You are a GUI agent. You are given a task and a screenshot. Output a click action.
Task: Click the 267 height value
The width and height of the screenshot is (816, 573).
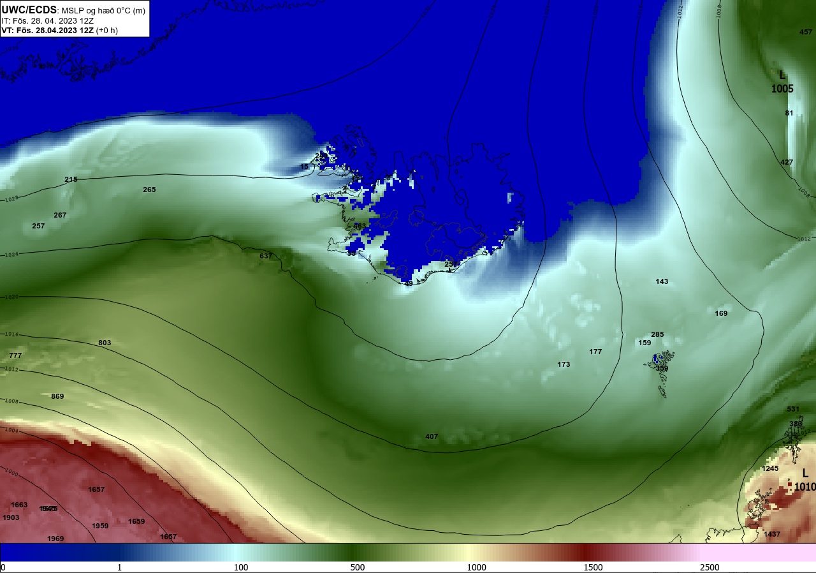[x=60, y=215]
